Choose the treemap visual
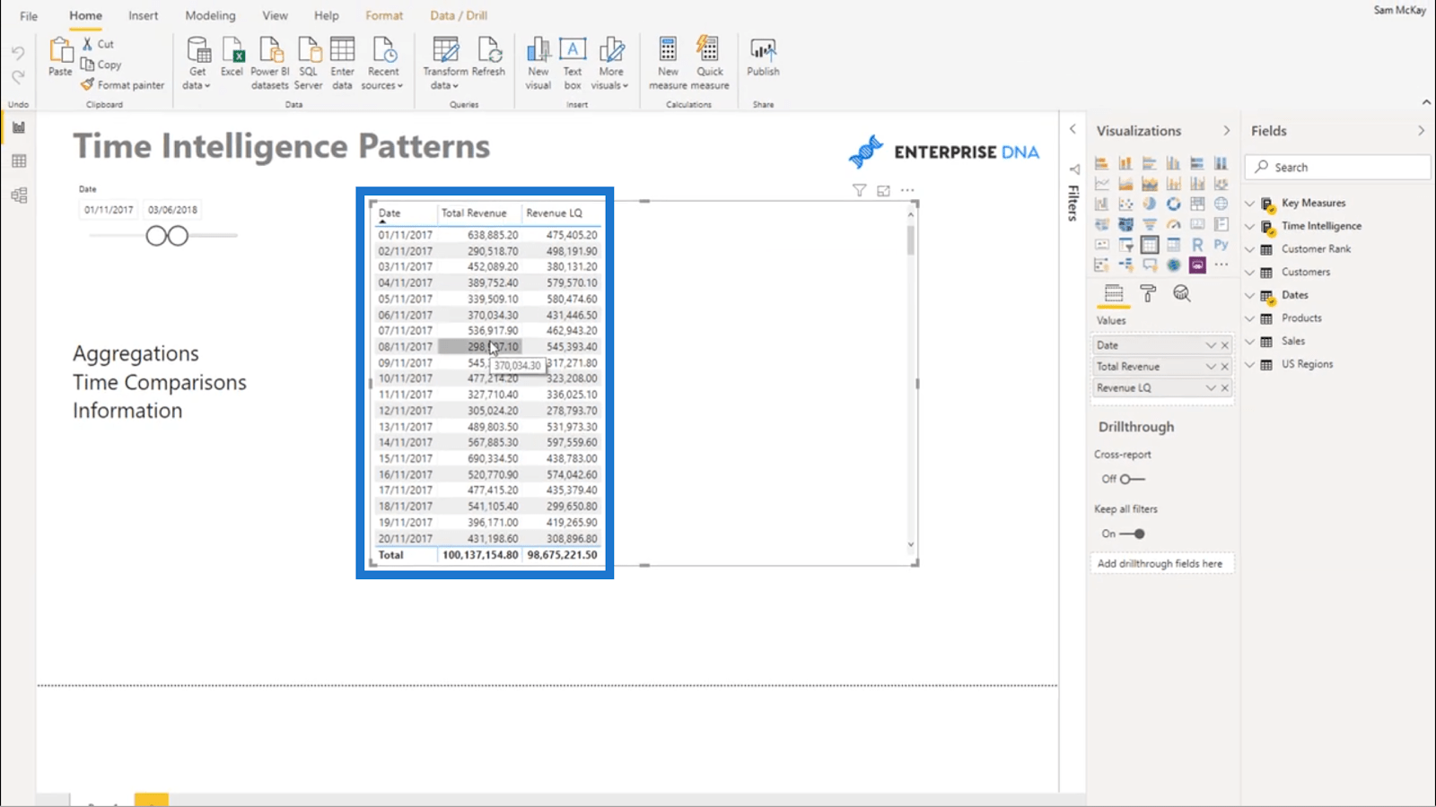Image resolution: width=1436 pixels, height=807 pixels. pyautogui.click(x=1197, y=204)
